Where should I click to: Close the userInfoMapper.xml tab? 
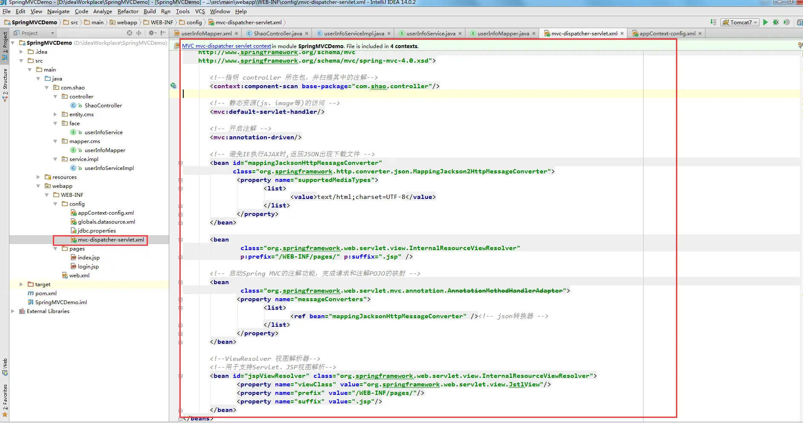coord(236,33)
